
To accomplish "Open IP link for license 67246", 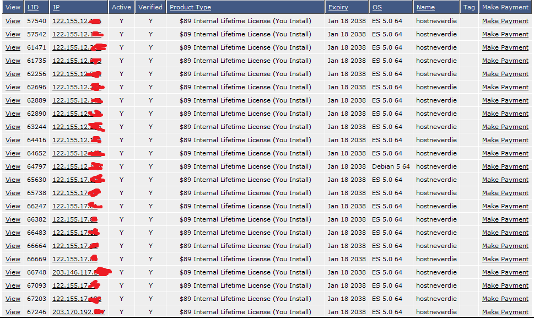I will point(78,312).
